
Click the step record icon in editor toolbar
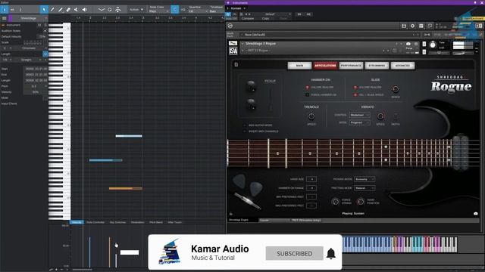click(x=118, y=10)
